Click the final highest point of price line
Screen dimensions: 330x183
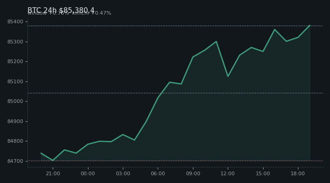309,26
